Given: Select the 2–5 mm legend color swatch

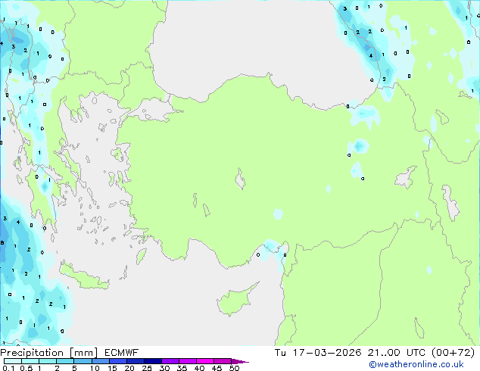Looking at the screenshot, I should coord(65,361).
